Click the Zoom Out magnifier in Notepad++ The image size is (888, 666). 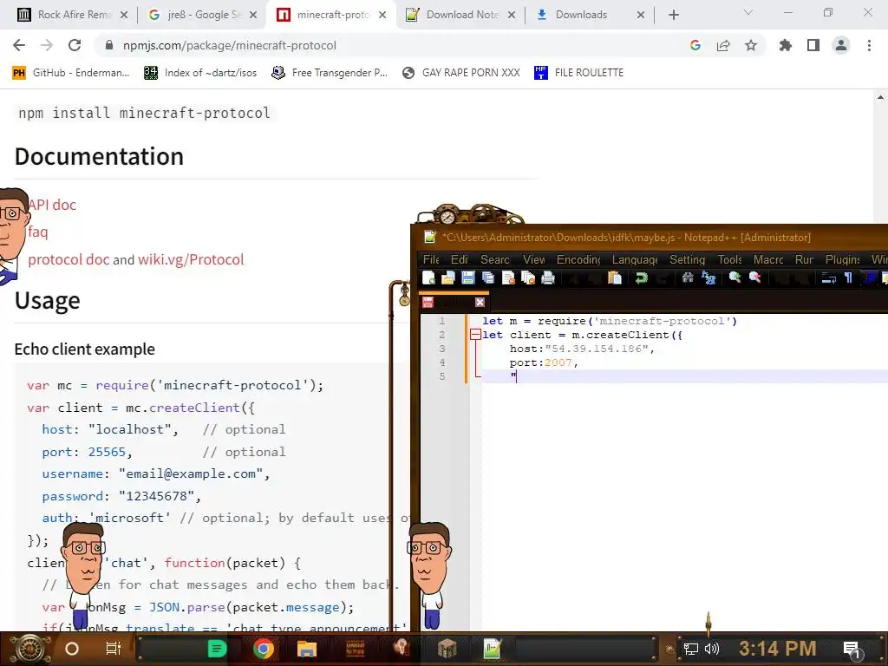[x=755, y=277]
